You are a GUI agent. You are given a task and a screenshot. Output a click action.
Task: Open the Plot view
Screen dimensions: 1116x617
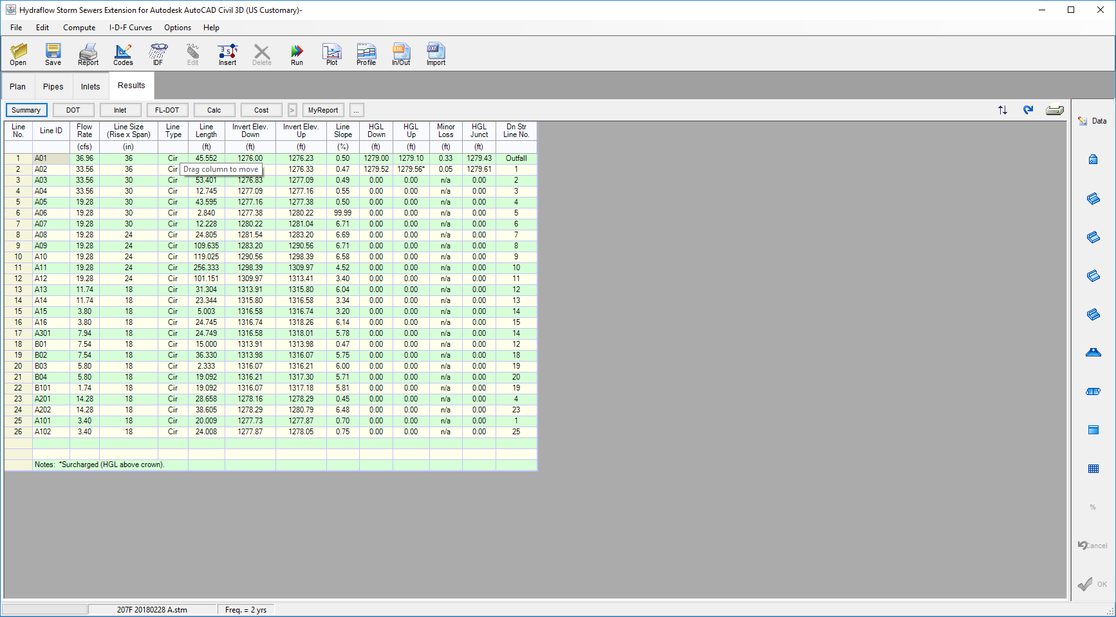pyautogui.click(x=331, y=54)
